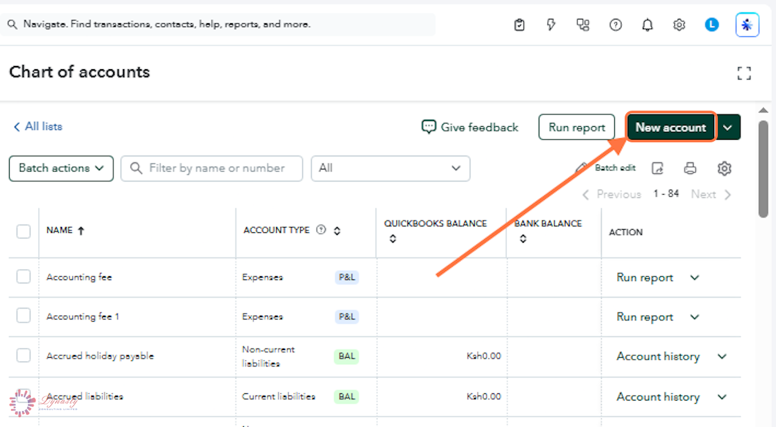This screenshot has width=776, height=427.
Task: Click the Ksh0.00 balance of Accrued holiday payable
Action: (x=484, y=356)
